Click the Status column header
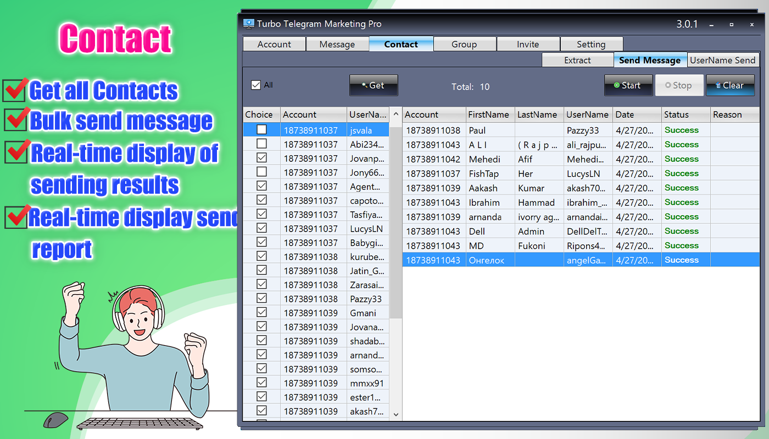This screenshot has width=769, height=439. click(686, 115)
